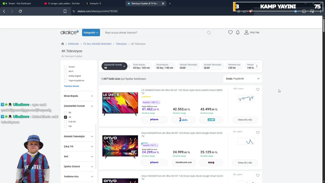This screenshot has height=183, width=325.
Task: Open n11 offer for Onvo 65VQ90F3UA
Action: pos(211,163)
